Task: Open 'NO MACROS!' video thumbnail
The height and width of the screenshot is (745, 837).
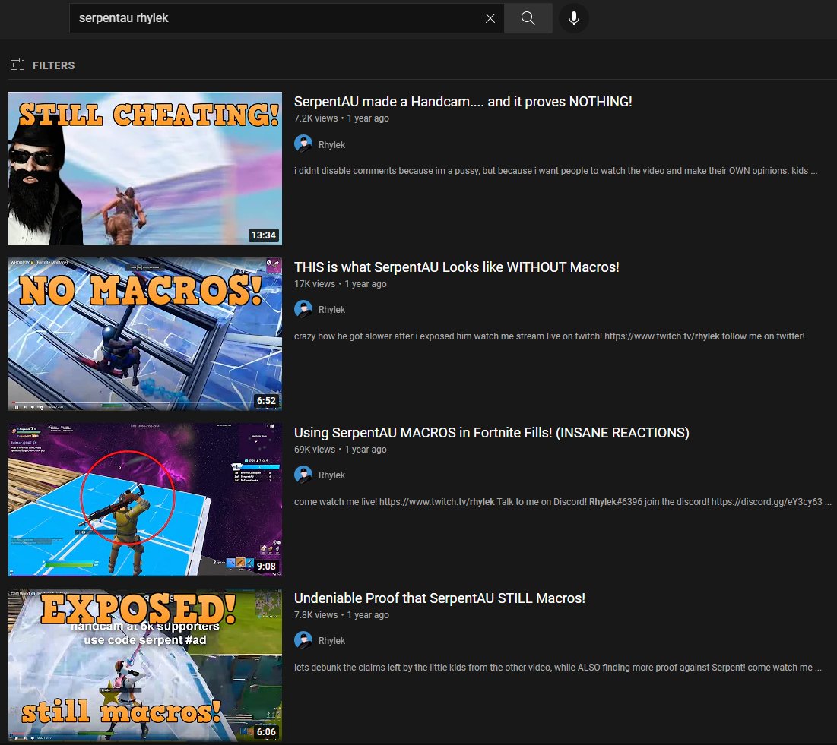Action: click(144, 333)
